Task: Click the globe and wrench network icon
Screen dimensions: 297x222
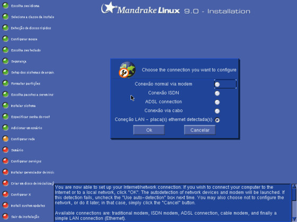Action: coord(127,70)
